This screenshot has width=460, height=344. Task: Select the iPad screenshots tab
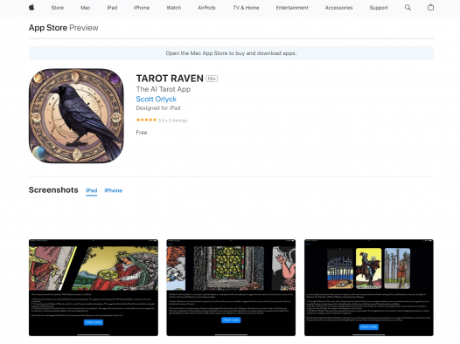point(92,190)
